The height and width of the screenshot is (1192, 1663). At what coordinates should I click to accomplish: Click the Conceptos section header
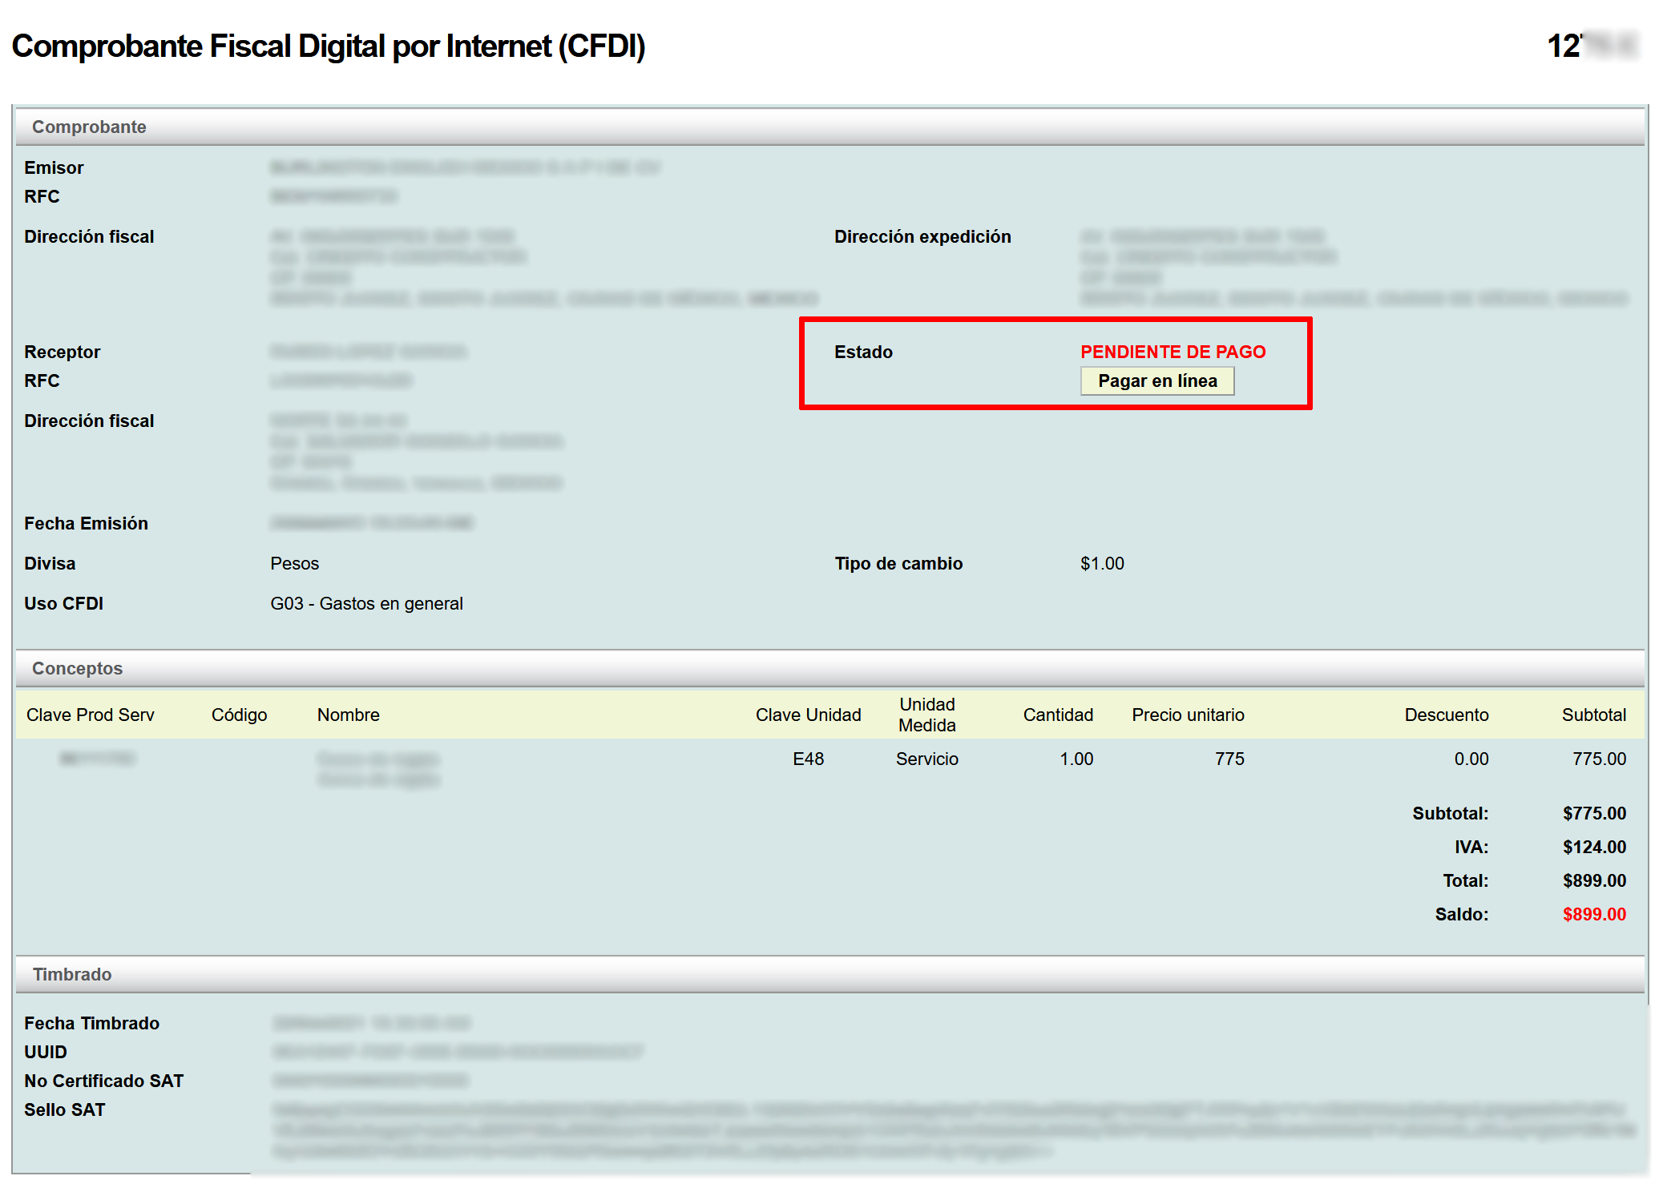pos(77,668)
